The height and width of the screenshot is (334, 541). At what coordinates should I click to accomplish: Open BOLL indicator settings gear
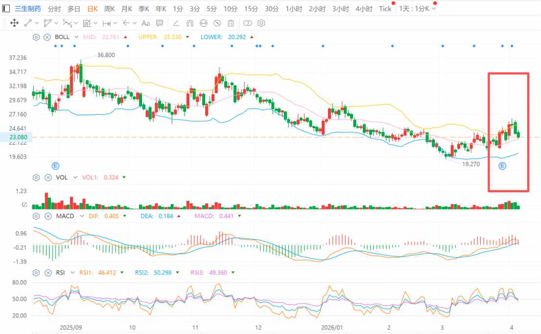[x=36, y=37]
